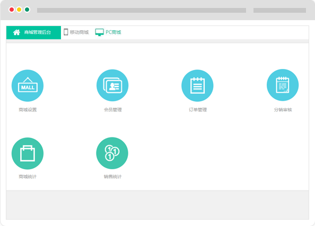Open the member card 会员管理 icon
The image size is (315, 226).
[x=112, y=85]
